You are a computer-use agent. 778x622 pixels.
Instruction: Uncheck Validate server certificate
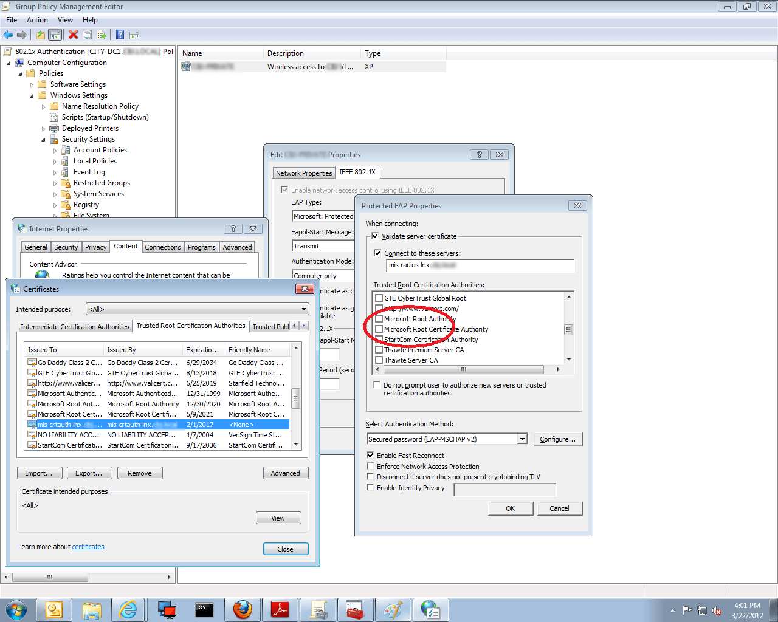(x=375, y=236)
